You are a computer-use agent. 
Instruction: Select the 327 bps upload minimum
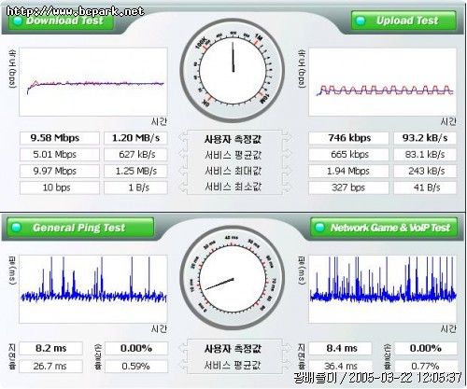click(348, 188)
